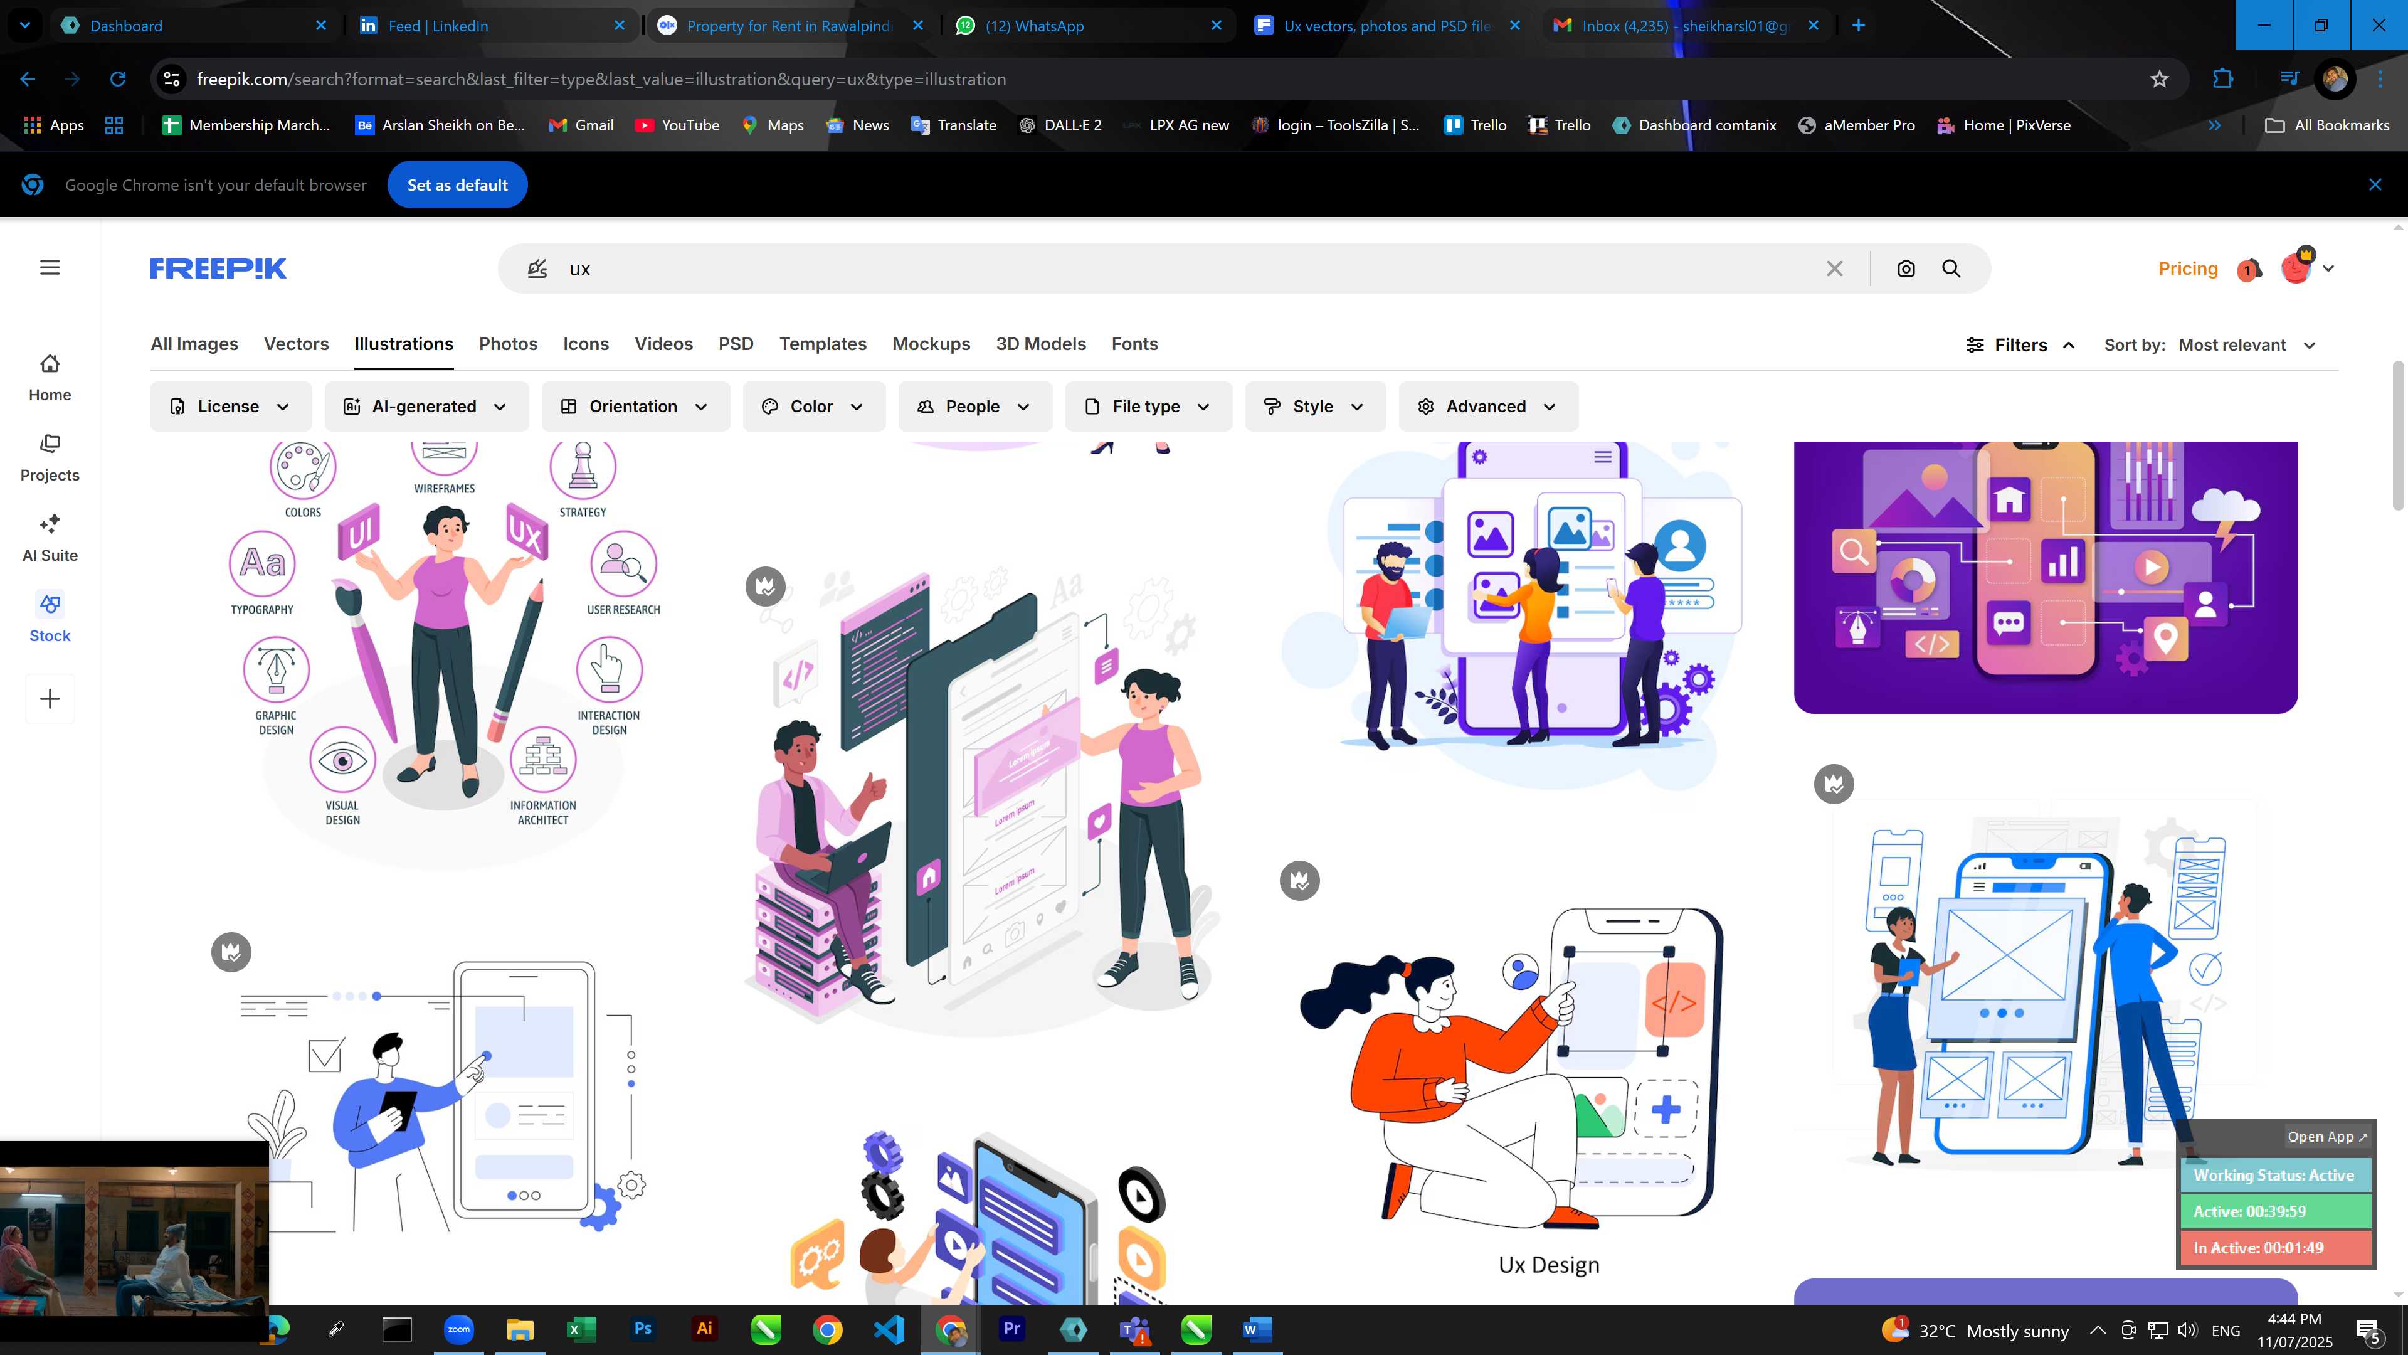
Task: Expand the Advanced filter dropdown
Action: [x=1488, y=406]
